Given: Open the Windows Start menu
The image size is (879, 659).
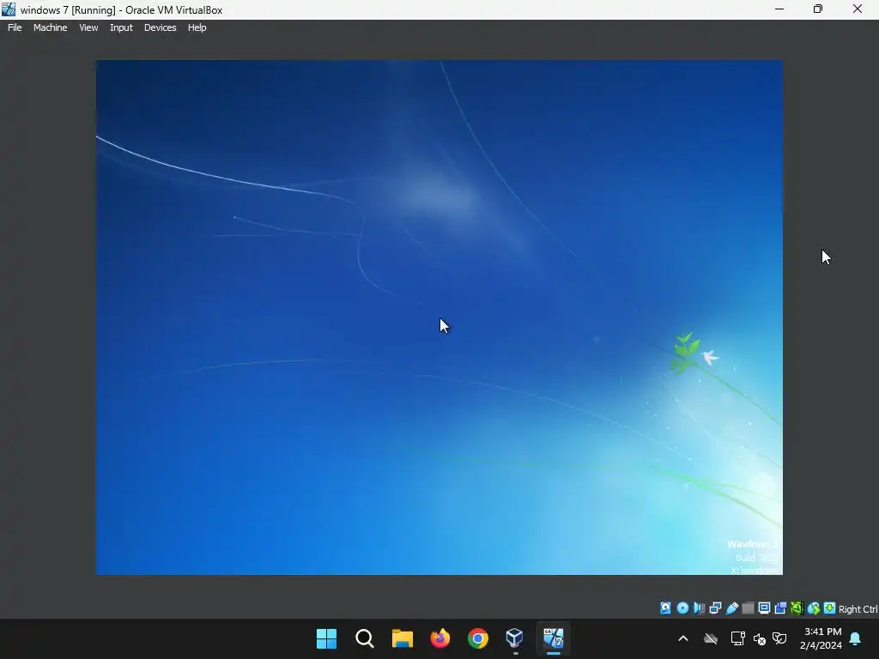Looking at the screenshot, I should tap(326, 638).
